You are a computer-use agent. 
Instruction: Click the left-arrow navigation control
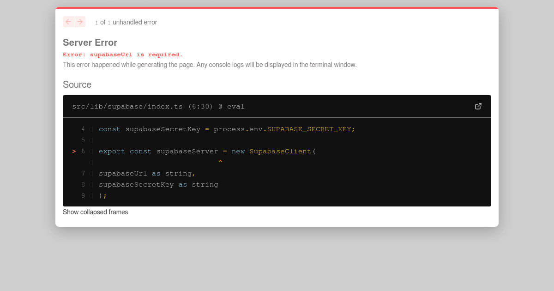68,22
